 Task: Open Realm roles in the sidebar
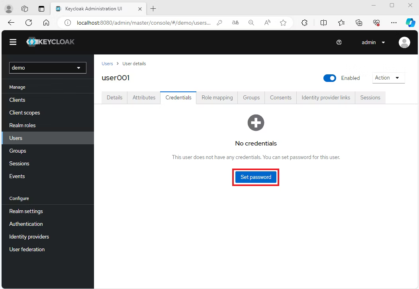pyautogui.click(x=48, y=125)
